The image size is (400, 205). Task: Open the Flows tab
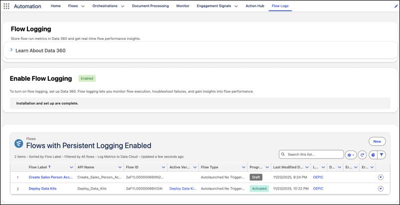pos(73,6)
